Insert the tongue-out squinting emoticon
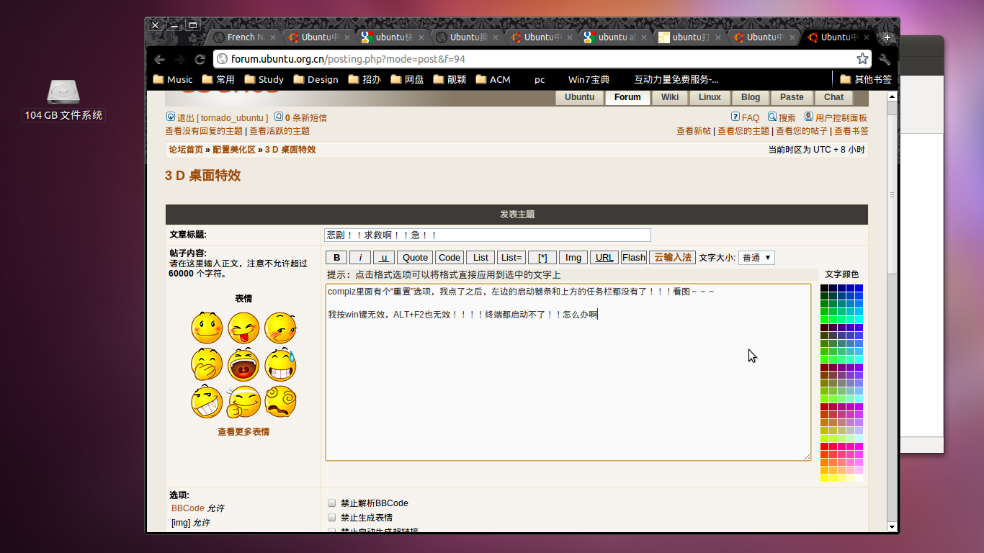The width and height of the screenshot is (984, 553). click(x=243, y=328)
